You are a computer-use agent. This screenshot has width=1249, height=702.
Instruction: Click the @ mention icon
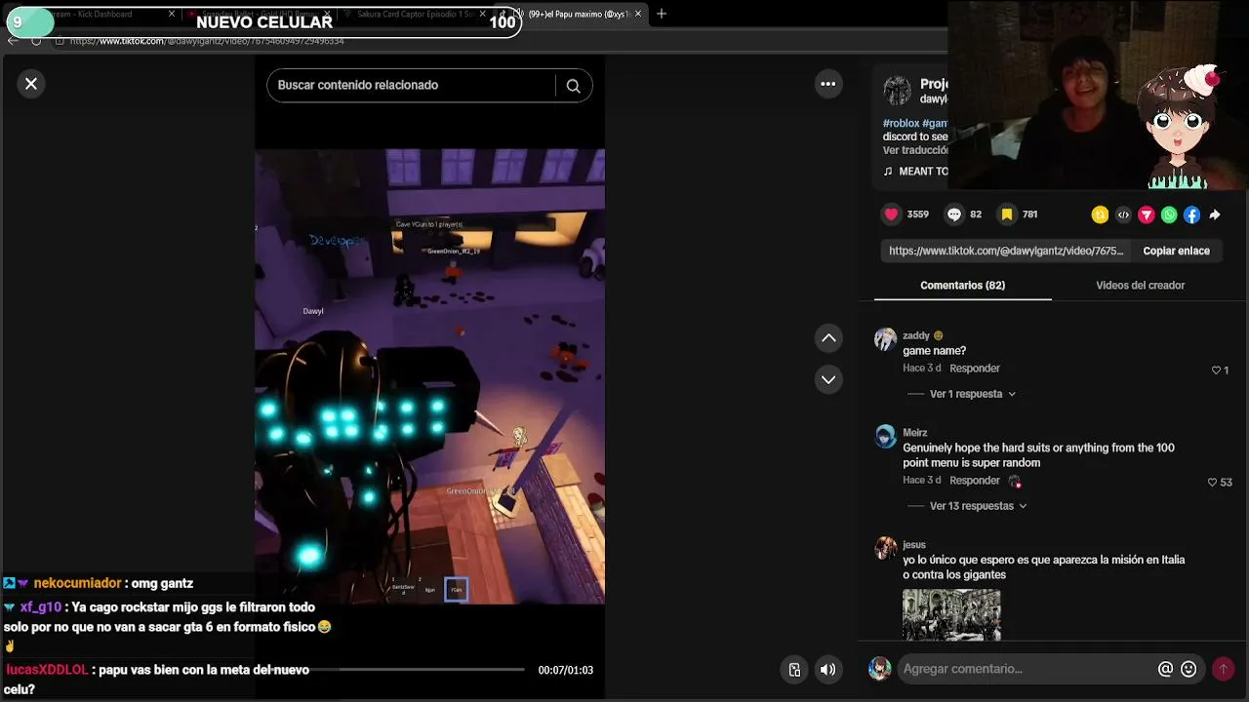[x=1165, y=669]
